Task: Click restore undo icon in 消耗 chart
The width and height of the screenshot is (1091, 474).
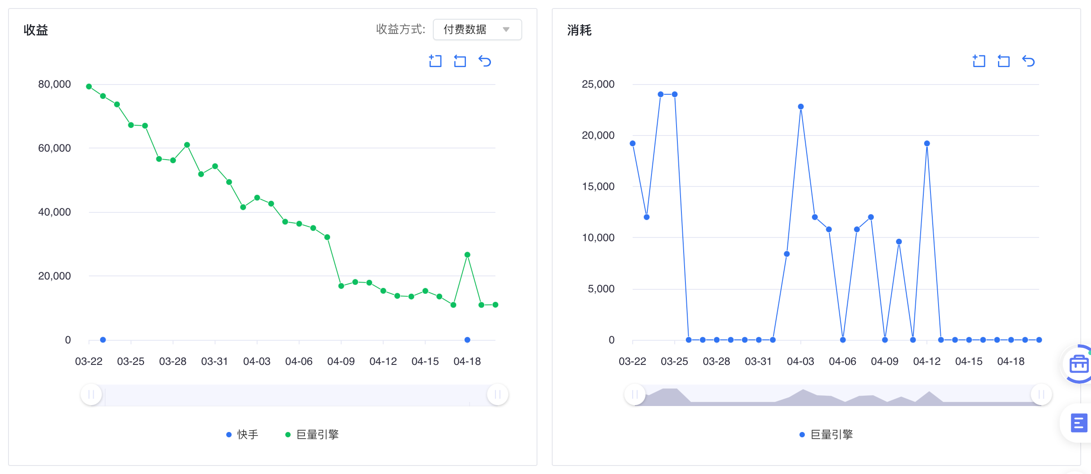Action: (x=1028, y=61)
